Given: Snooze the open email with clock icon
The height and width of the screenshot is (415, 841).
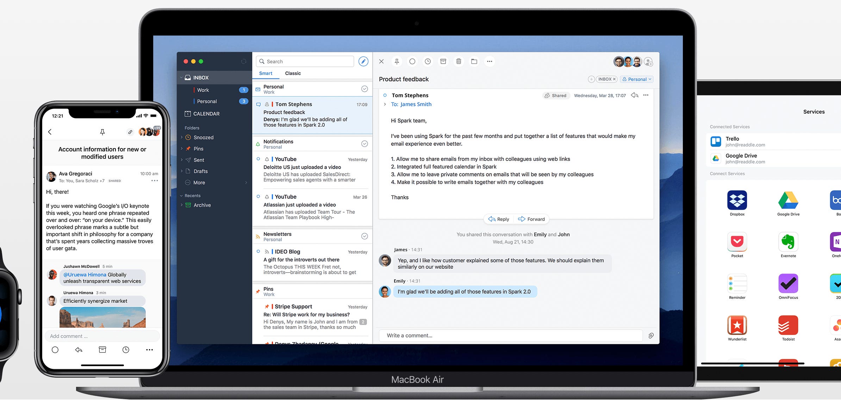Looking at the screenshot, I should (x=428, y=62).
